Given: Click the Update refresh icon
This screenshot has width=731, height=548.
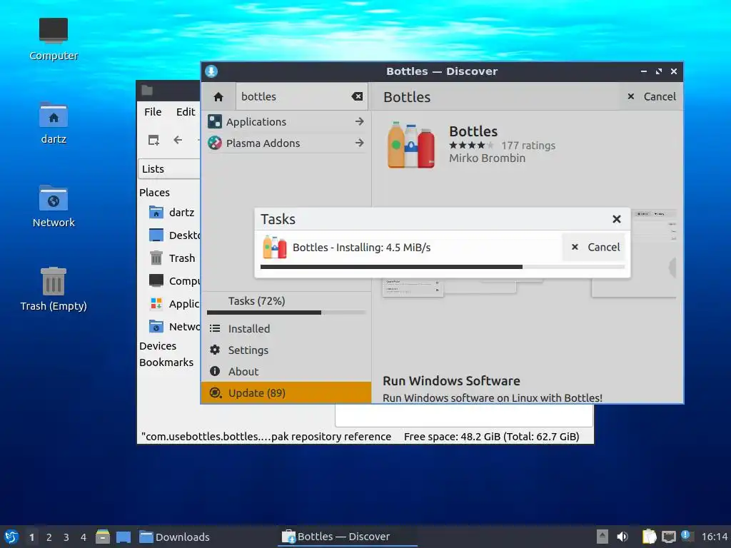Looking at the screenshot, I should 215,393.
